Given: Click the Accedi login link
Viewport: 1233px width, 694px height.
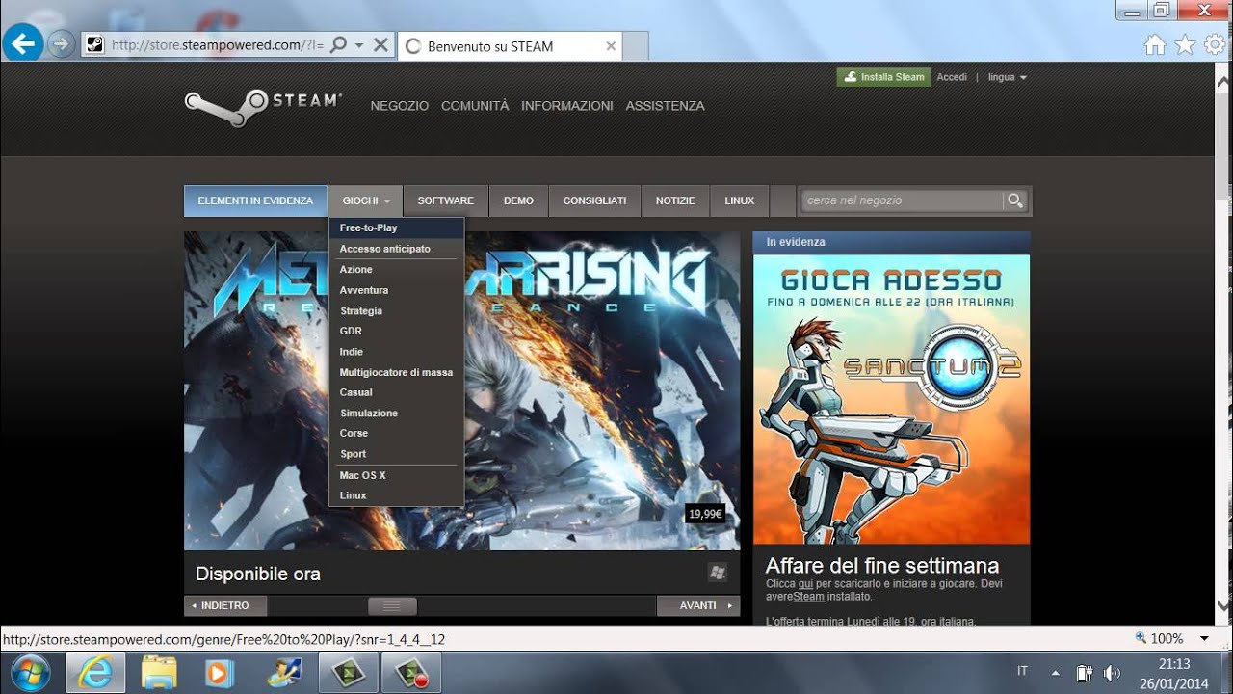Looking at the screenshot, I should [x=952, y=77].
